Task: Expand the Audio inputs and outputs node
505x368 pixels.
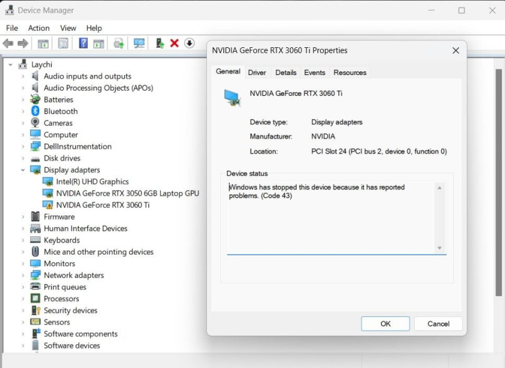Action: [23, 76]
